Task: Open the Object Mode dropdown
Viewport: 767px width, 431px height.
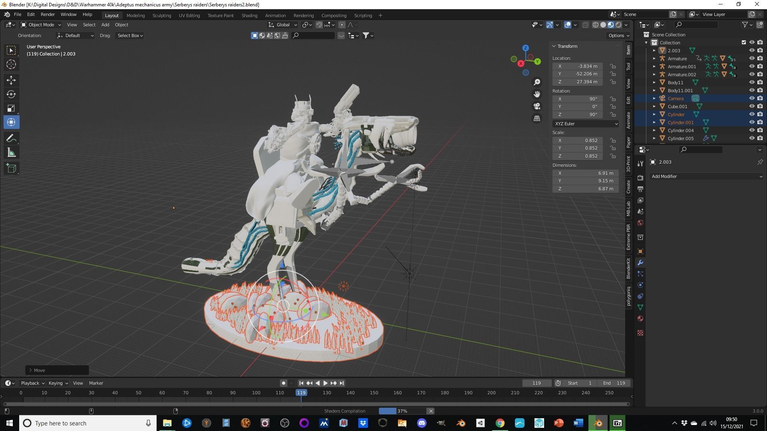Action: coord(41,25)
